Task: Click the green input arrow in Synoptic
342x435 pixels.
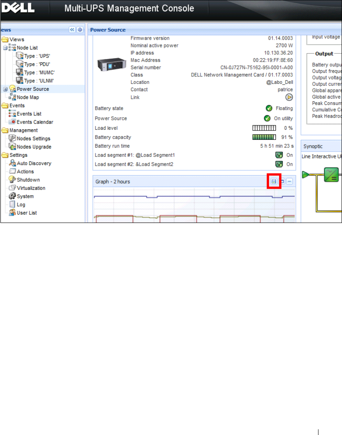Action: tap(305, 175)
